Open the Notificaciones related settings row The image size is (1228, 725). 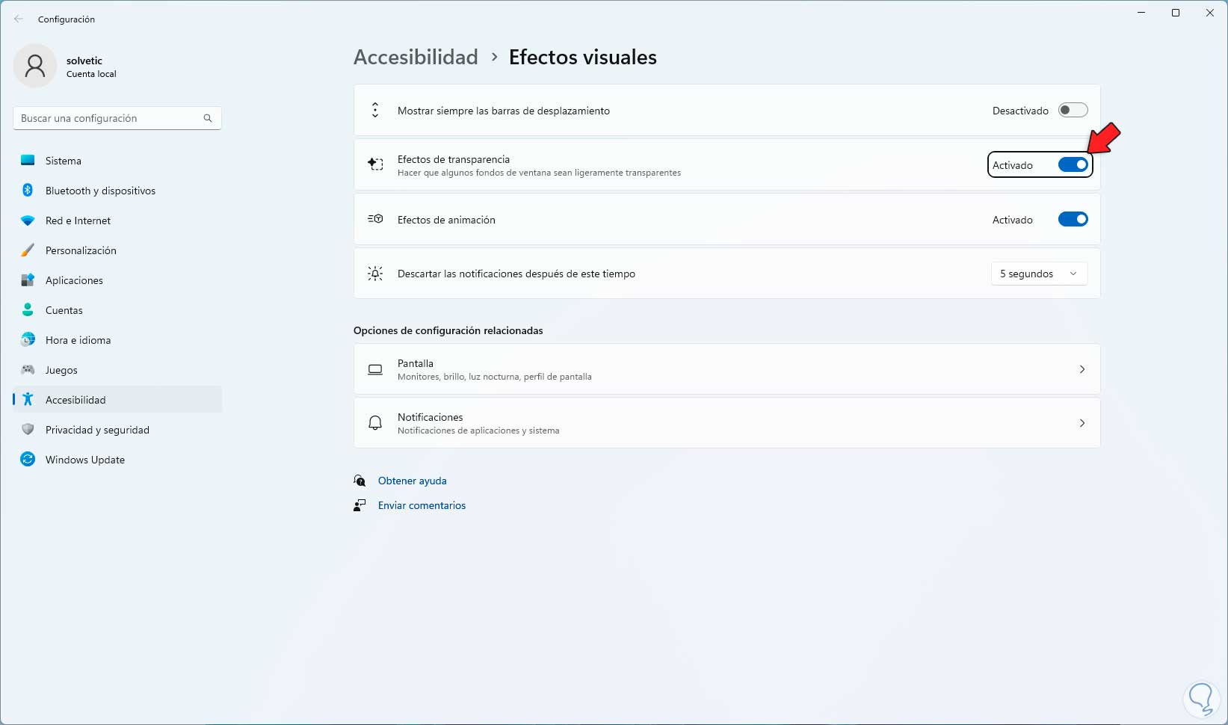(726, 423)
